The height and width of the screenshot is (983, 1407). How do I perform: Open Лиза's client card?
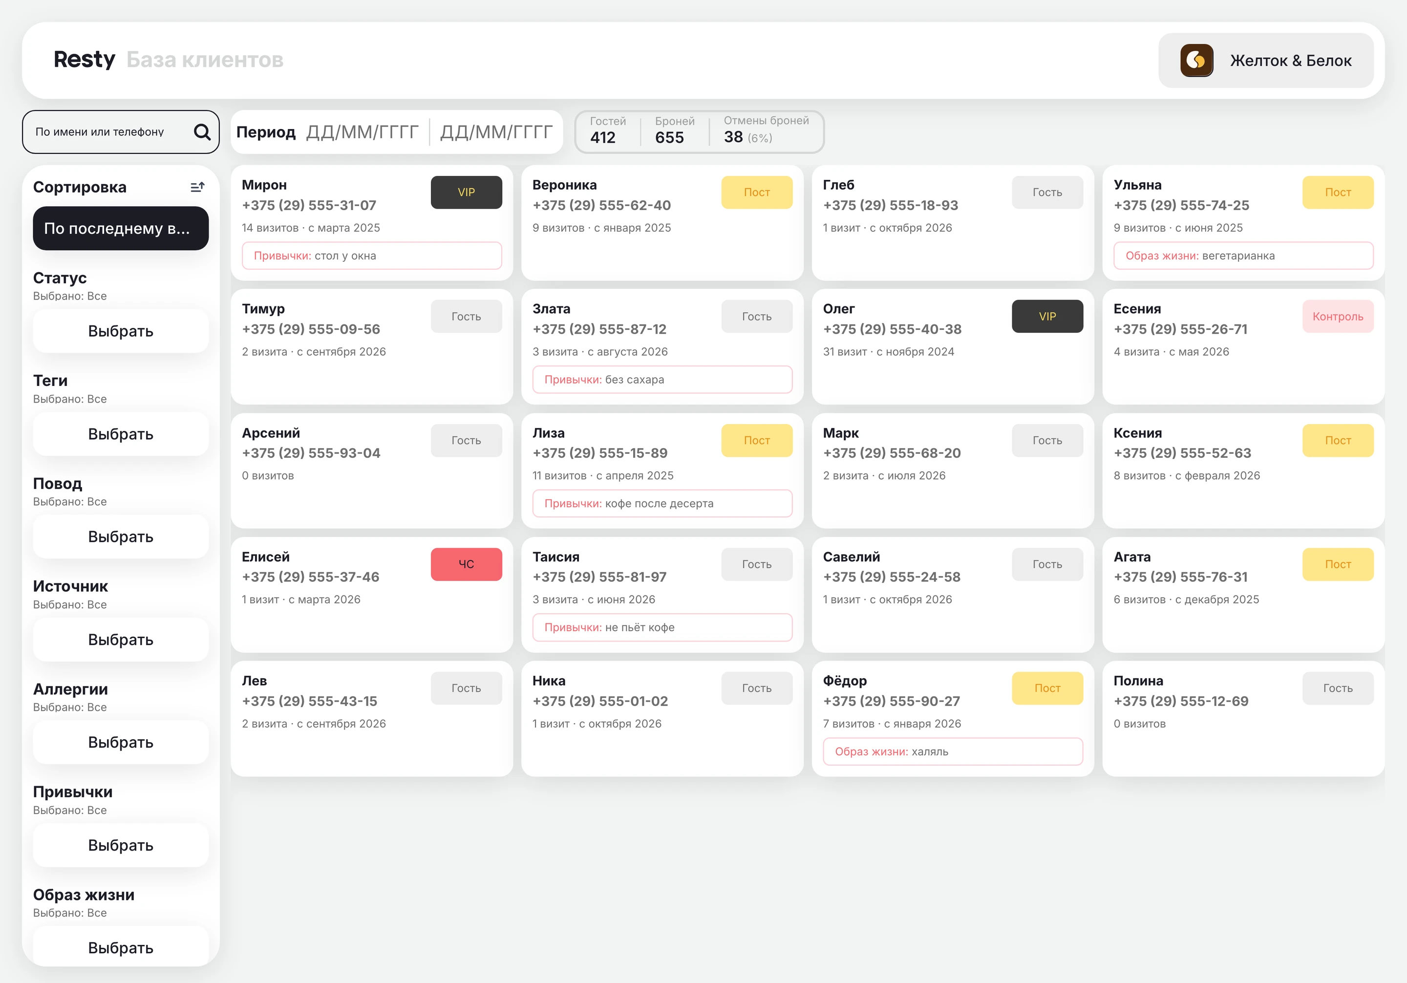pyautogui.click(x=662, y=470)
